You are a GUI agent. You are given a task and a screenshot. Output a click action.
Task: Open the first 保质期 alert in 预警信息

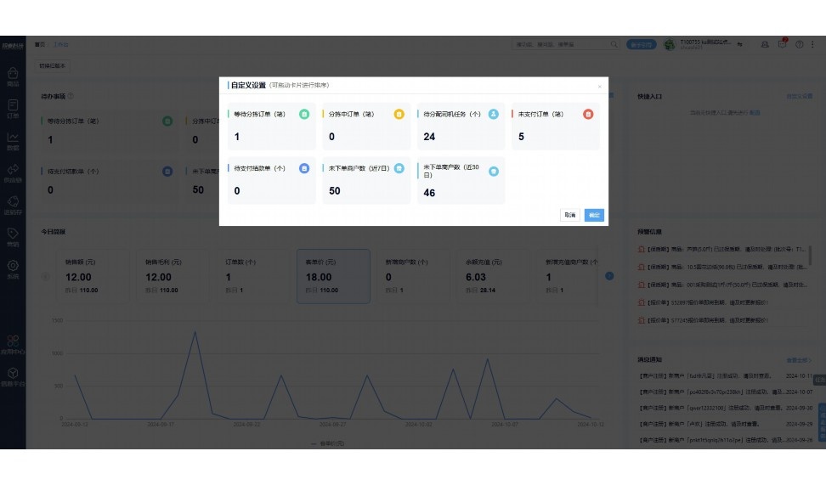[x=721, y=249]
